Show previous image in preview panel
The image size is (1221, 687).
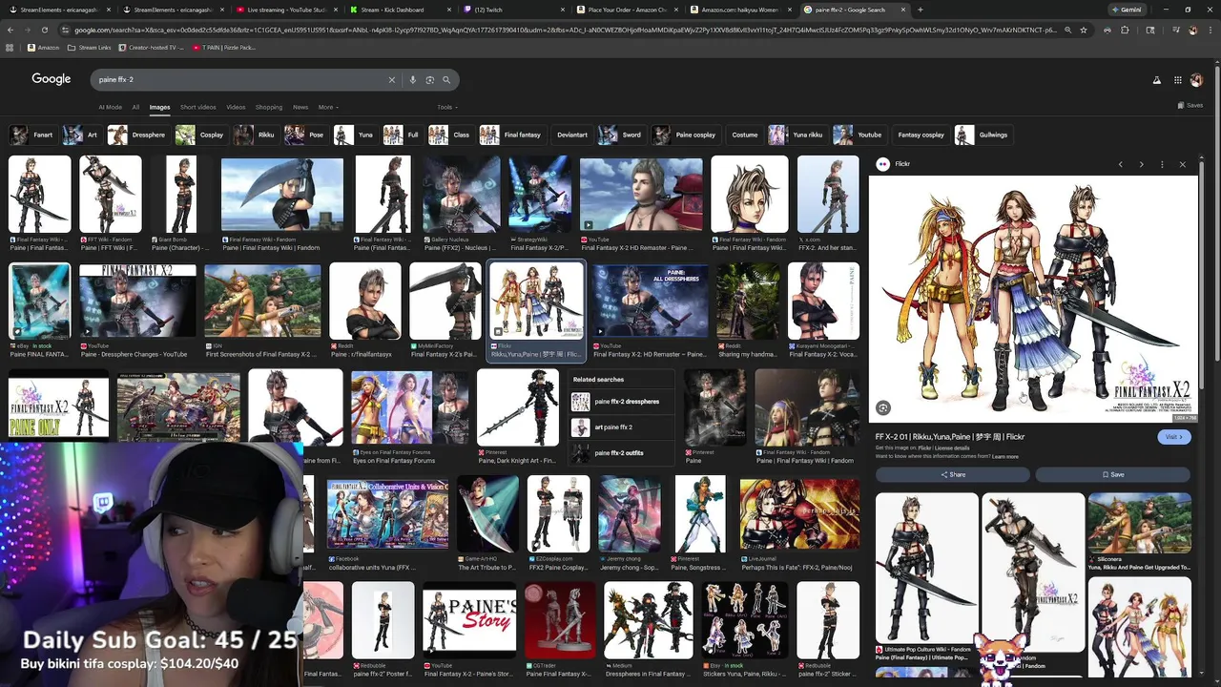coord(1121,164)
